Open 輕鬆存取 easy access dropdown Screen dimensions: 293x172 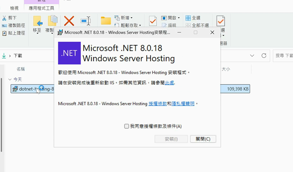(128, 25)
